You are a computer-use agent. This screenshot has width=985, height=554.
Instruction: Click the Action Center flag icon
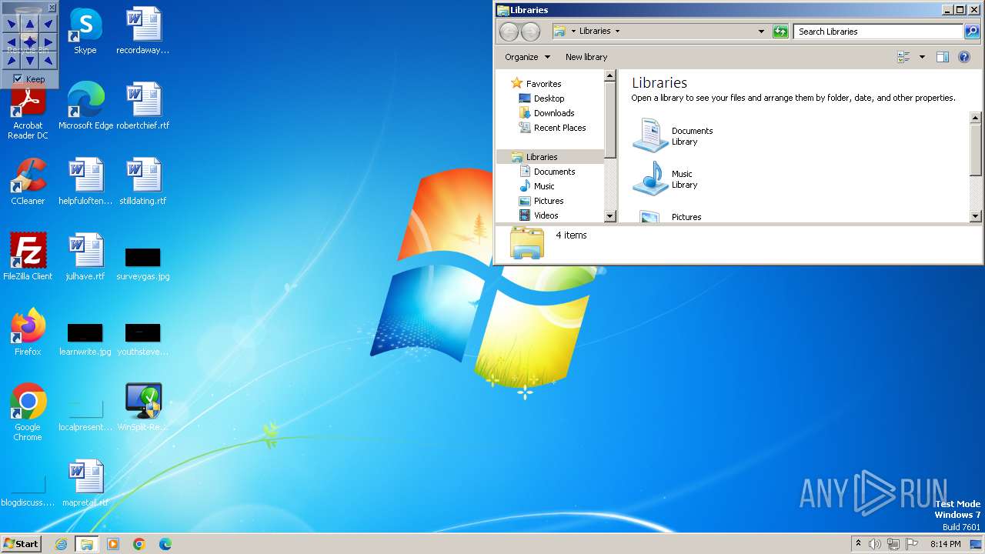coord(912,544)
